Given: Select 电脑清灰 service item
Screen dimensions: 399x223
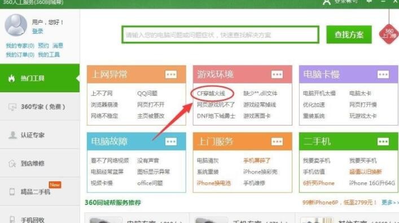Looking at the screenshot, I should coord(208,160).
